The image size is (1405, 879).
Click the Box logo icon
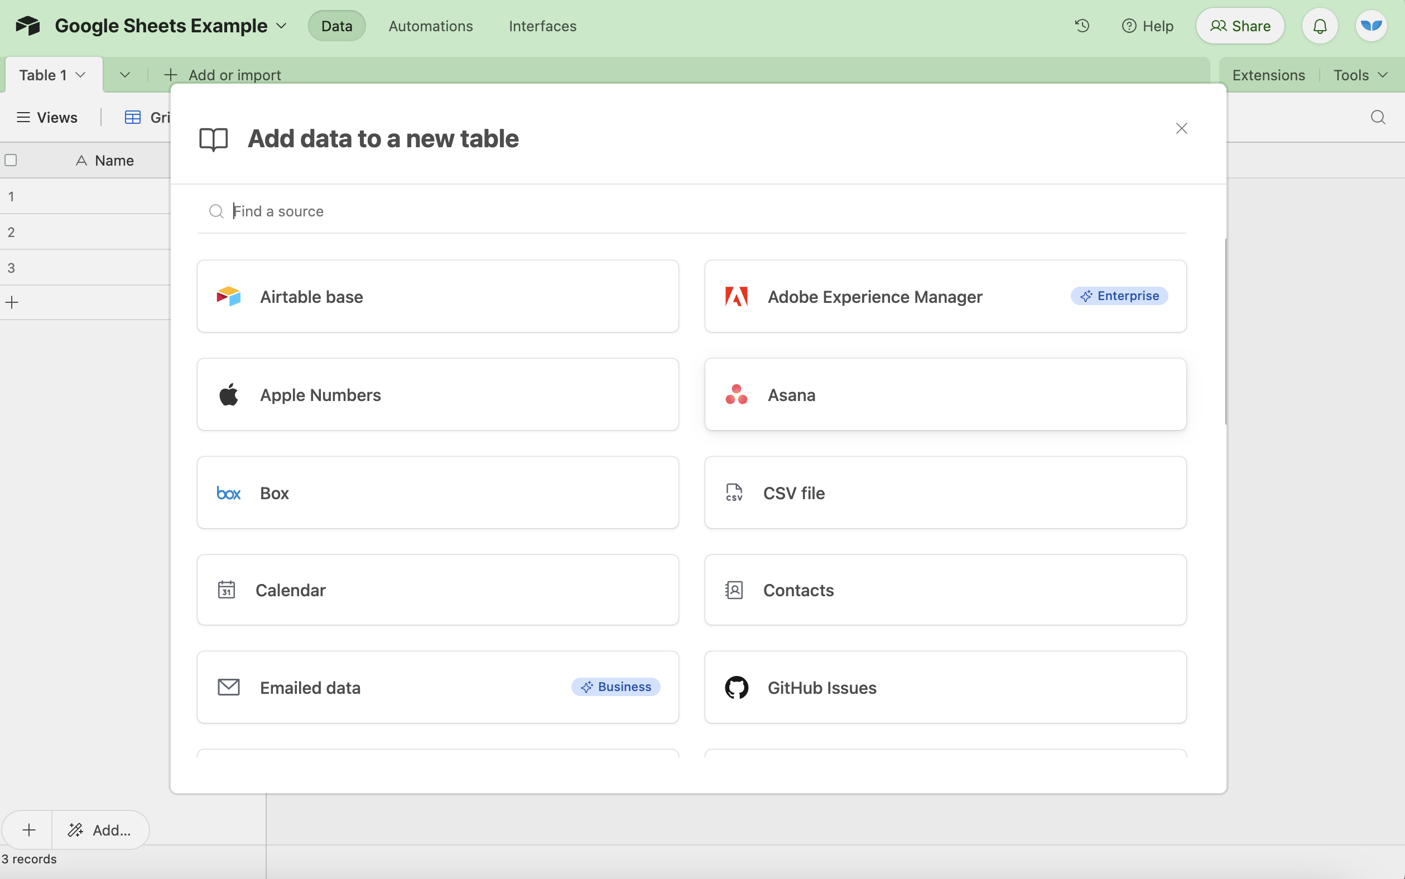pyautogui.click(x=229, y=493)
